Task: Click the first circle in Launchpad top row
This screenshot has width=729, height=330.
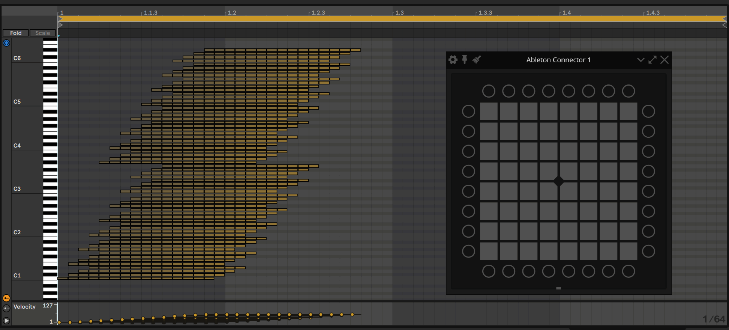Action: click(x=489, y=91)
